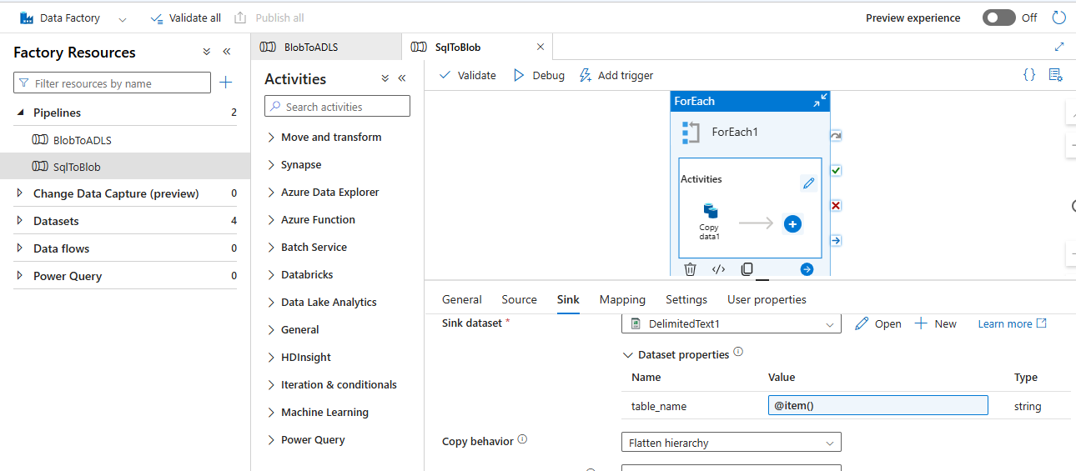Click the refresh icon at top right

pyautogui.click(x=1059, y=18)
